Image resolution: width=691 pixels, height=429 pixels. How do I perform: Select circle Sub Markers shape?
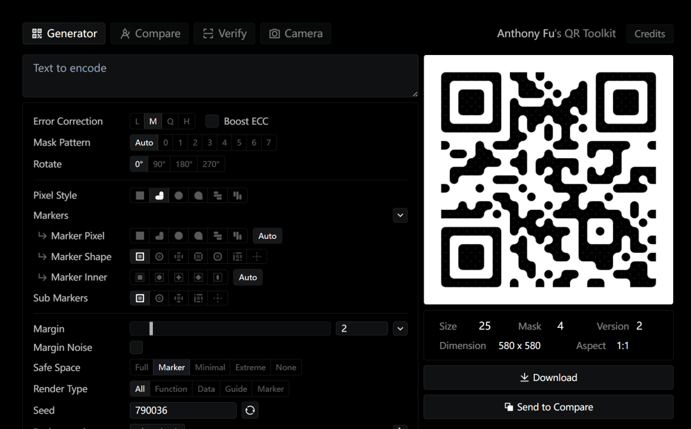[x=159, y=298]
